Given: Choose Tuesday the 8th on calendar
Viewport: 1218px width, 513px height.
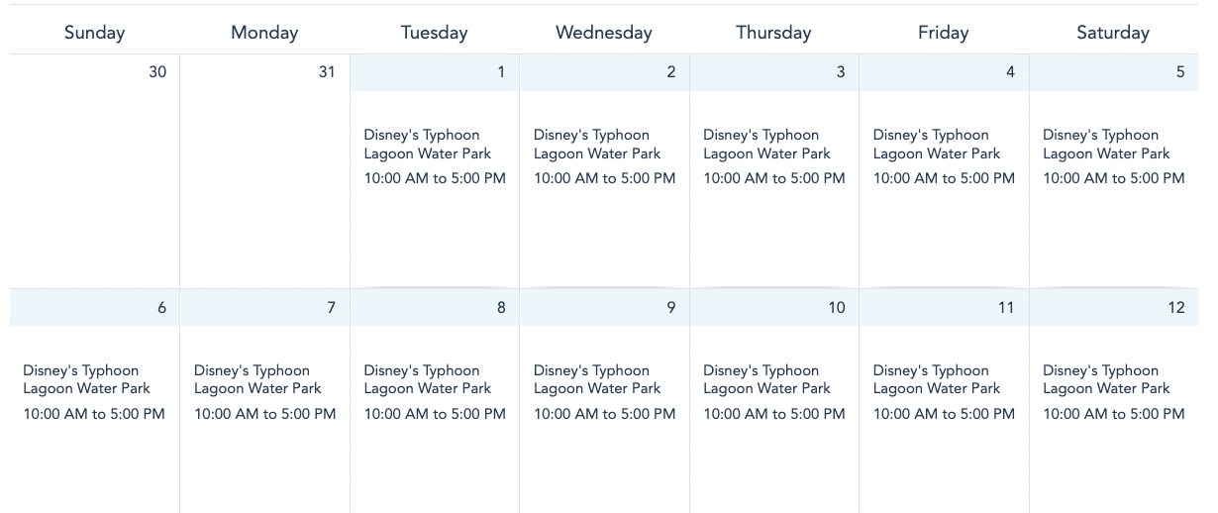Looking at the screenshot, I should (x=501, y=308).
